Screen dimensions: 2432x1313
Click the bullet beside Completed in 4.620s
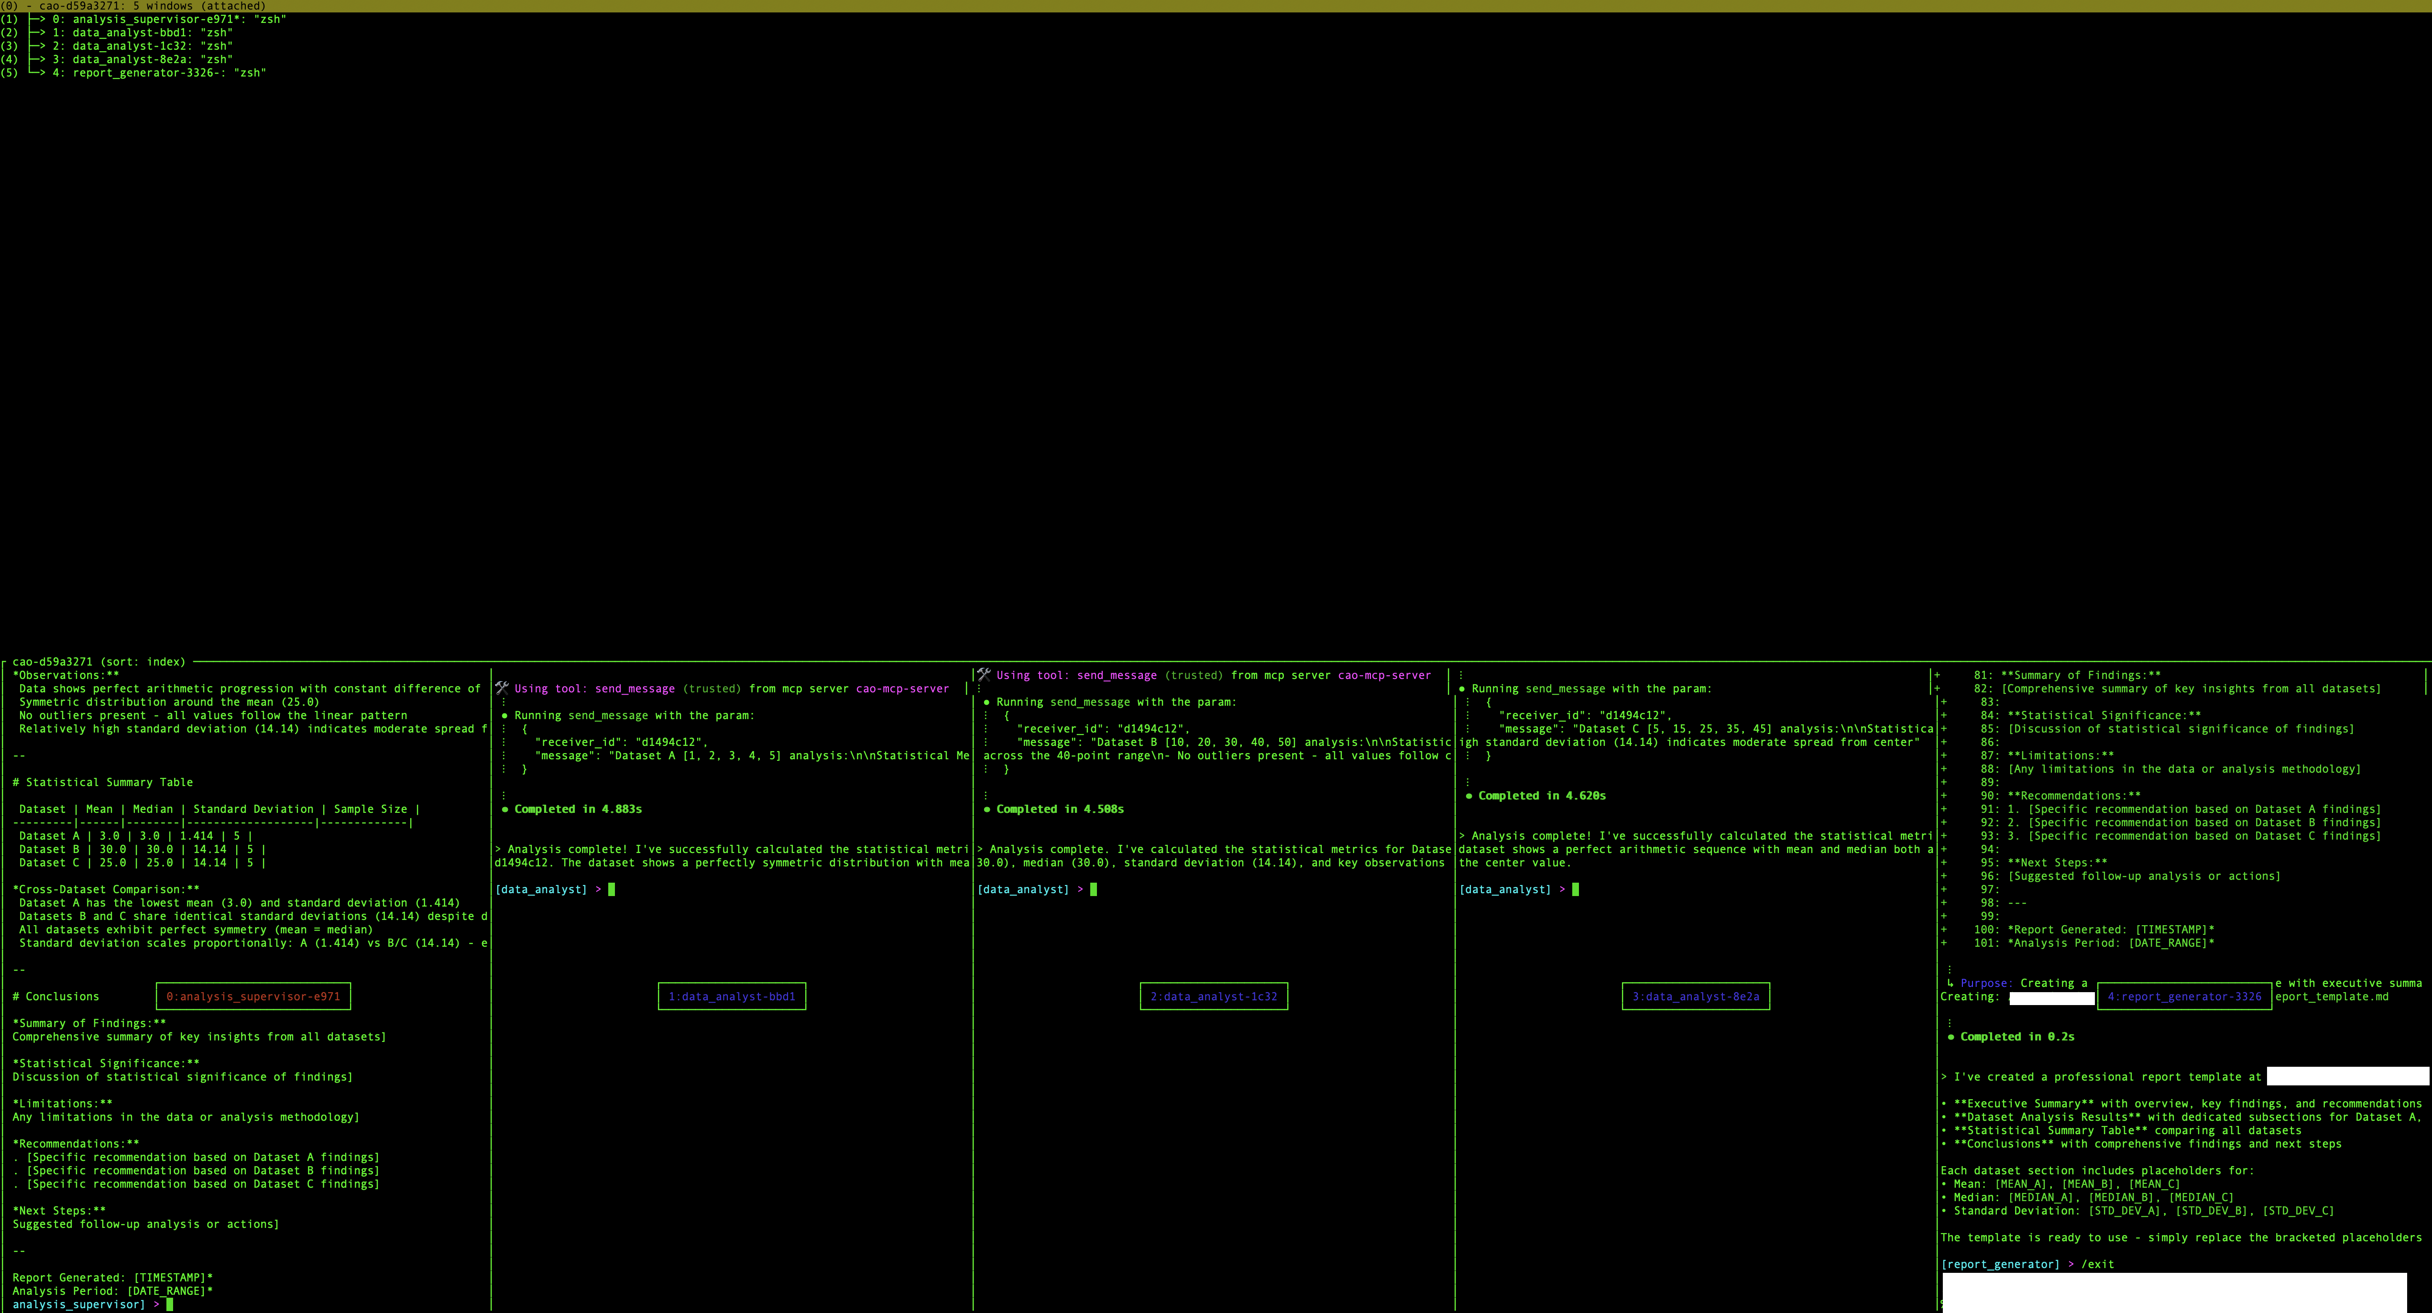[x=1469, y=796]
